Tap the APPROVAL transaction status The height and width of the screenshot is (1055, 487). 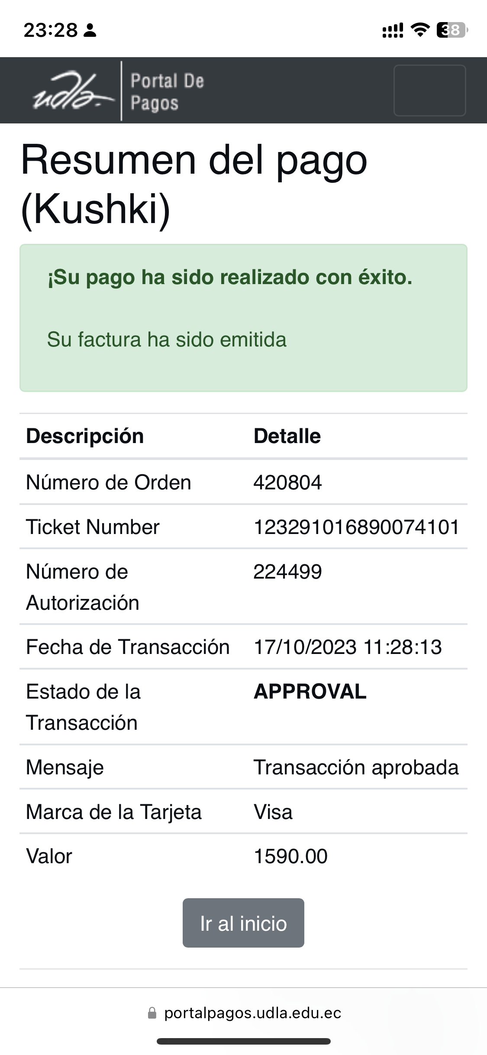310,692
